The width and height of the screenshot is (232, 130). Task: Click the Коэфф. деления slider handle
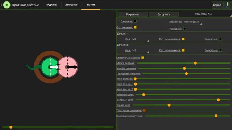pos(185,68)
